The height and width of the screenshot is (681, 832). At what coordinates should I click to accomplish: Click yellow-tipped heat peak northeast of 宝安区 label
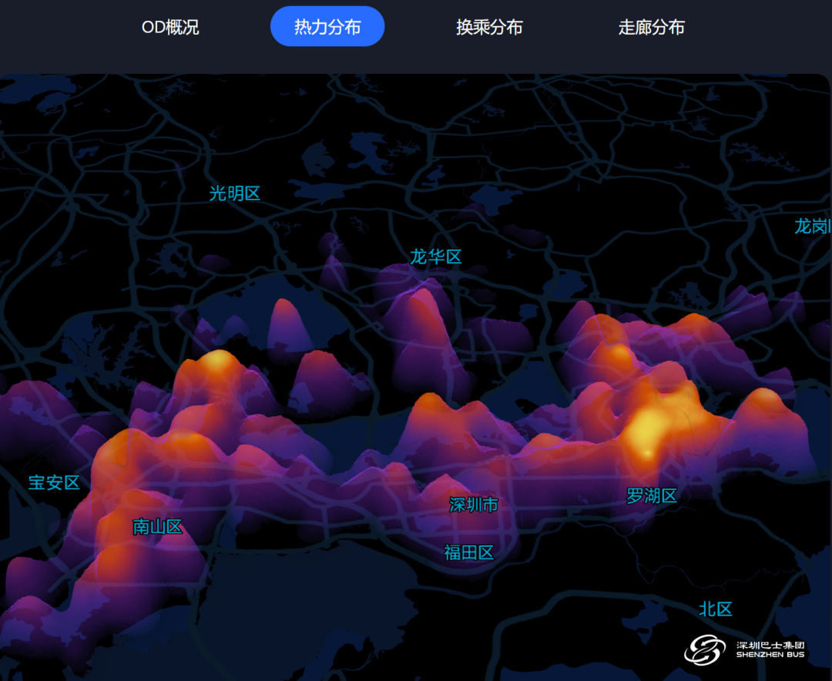point(219,361)
